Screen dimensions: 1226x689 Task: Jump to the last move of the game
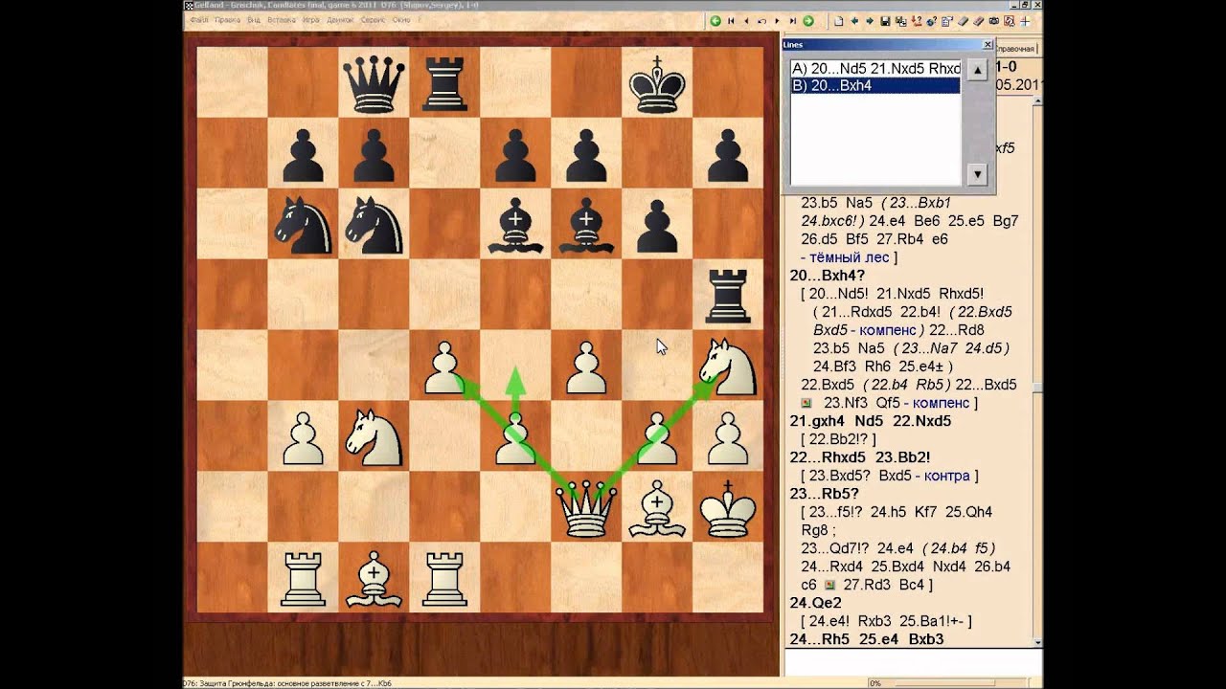(x=792, y=21)
